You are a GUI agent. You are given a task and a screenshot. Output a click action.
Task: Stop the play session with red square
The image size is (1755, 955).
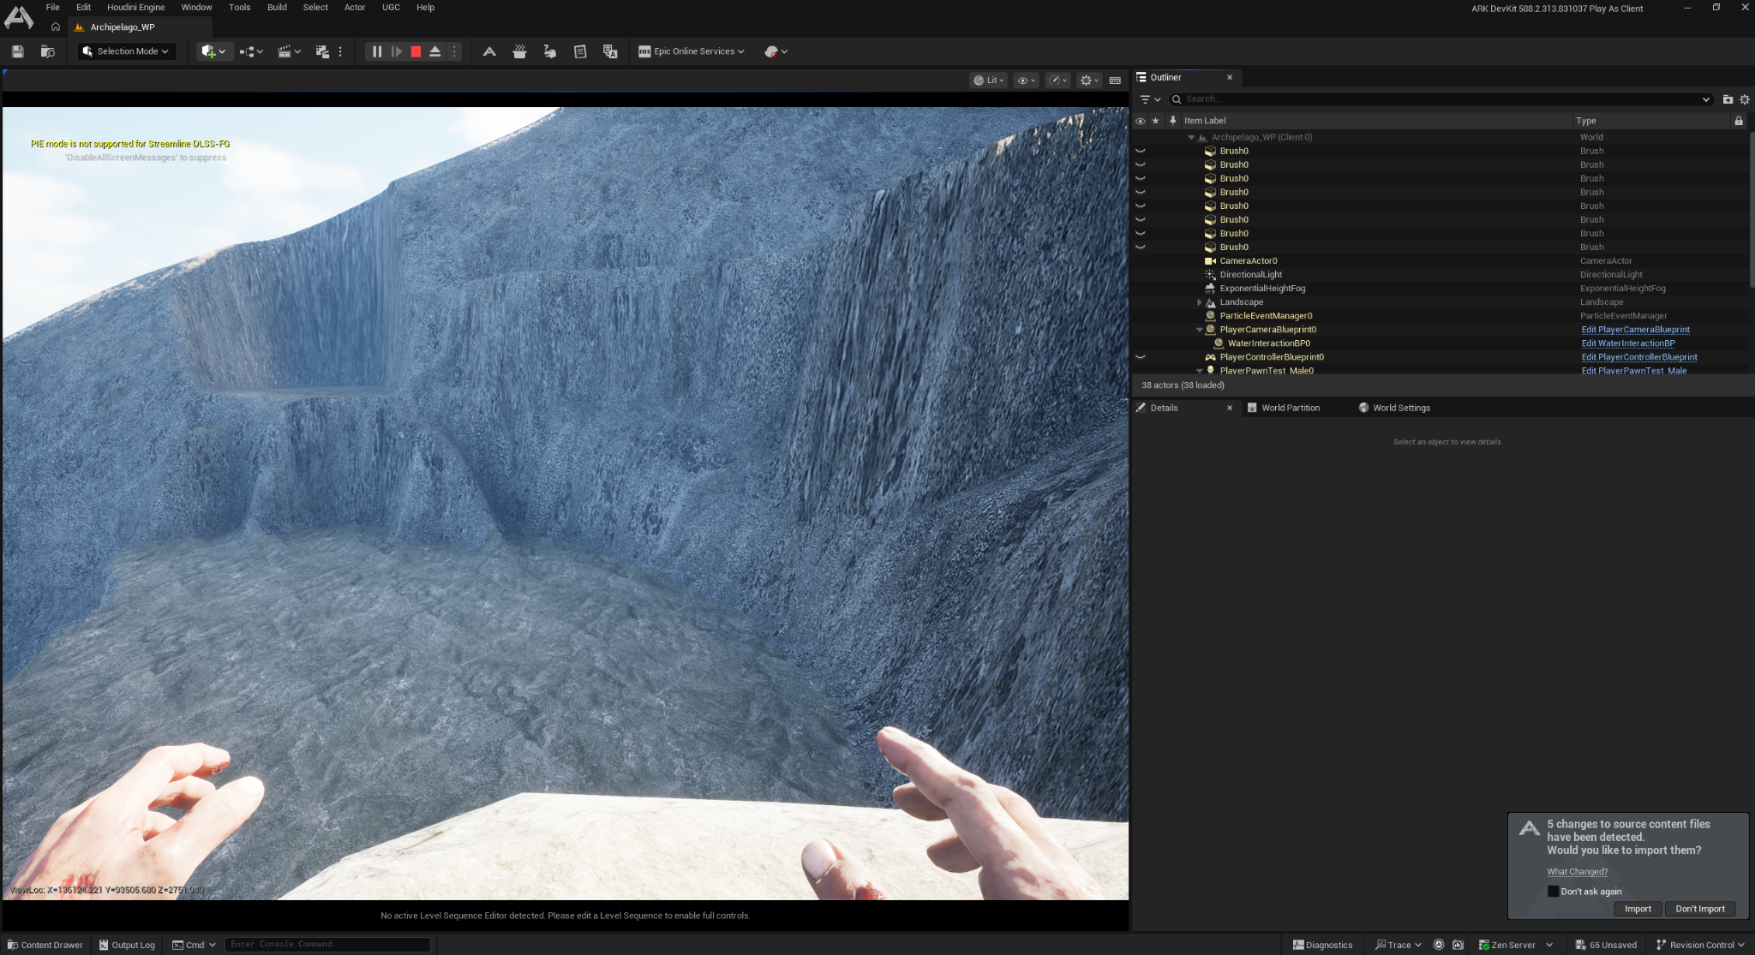416,51
